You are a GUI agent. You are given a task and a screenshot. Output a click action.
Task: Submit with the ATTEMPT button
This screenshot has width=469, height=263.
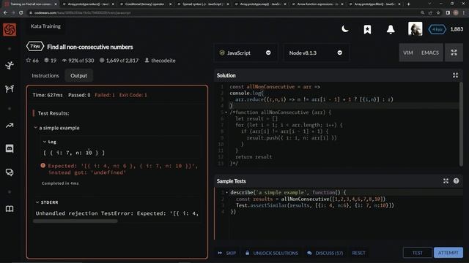pos(448,253)
